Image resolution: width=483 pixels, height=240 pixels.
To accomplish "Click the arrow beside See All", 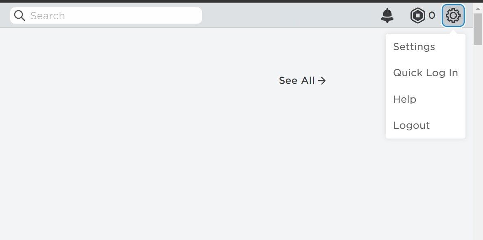I will pos(322,81).
